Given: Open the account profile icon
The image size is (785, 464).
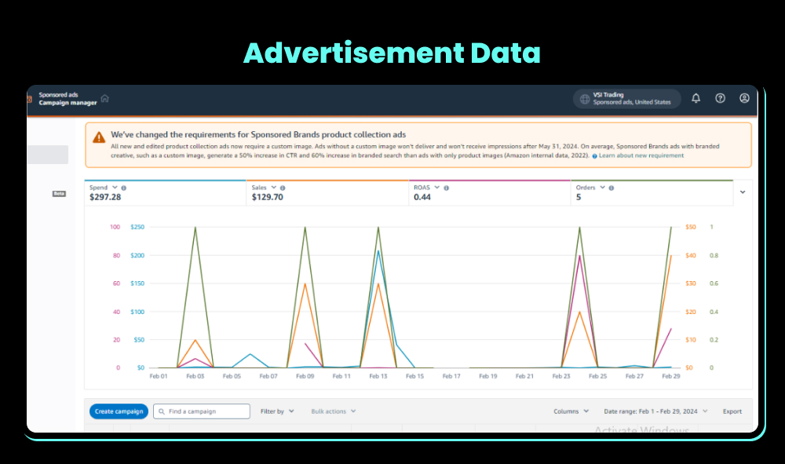Looking at the screenshot, I should click(x=743, y=98).
